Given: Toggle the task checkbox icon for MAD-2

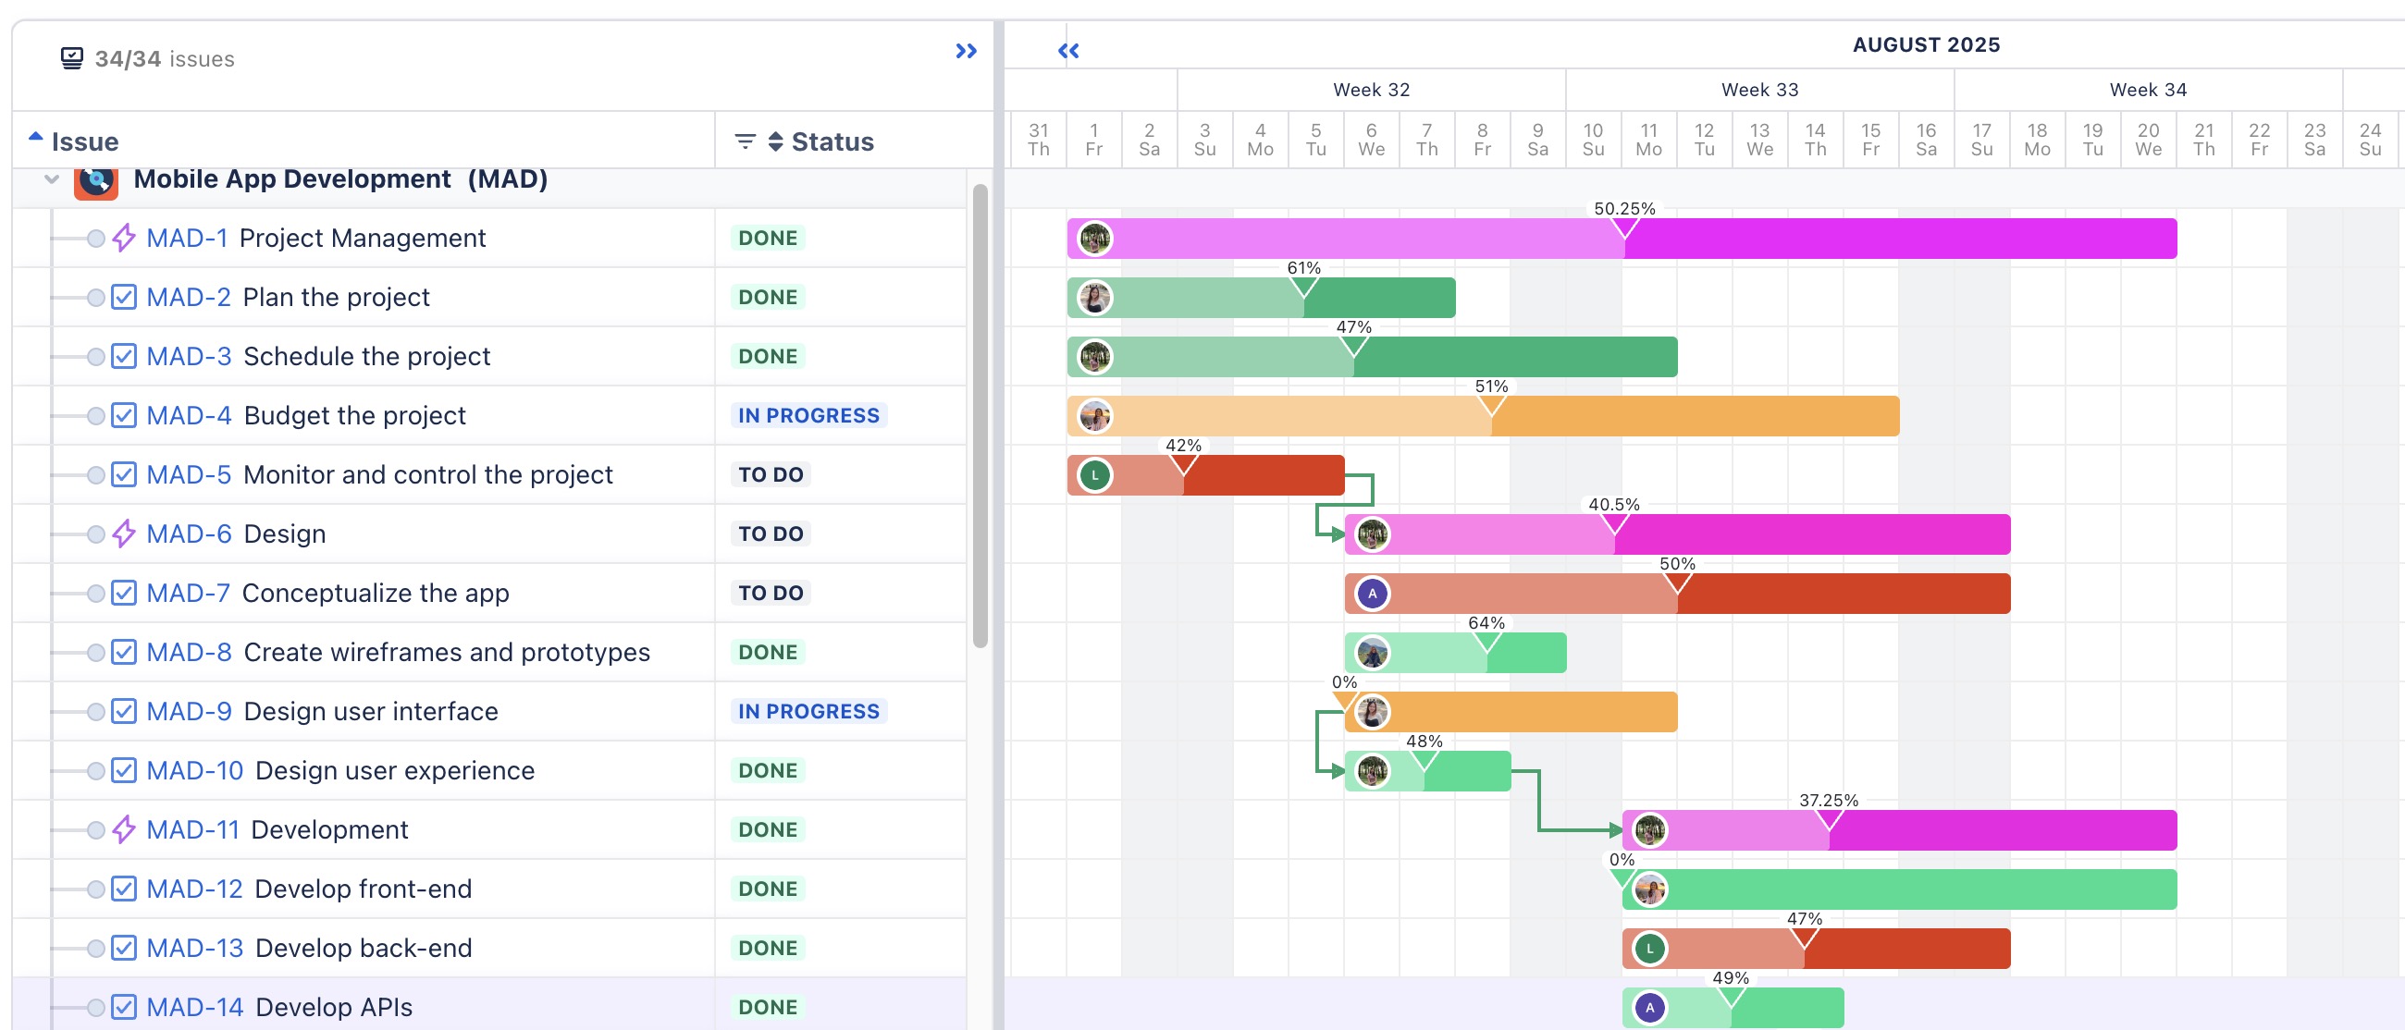Looking at the screenshot, I should (x=124, y=297).
